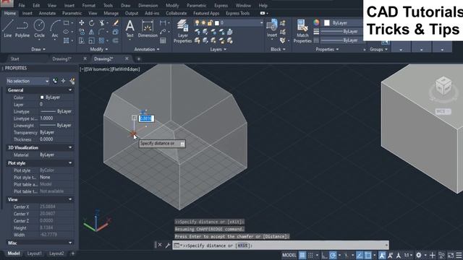Choose the Rectangle tool in Draw panel
The width and height of the screenshot is (463, 260).
(x=66, y=22)
